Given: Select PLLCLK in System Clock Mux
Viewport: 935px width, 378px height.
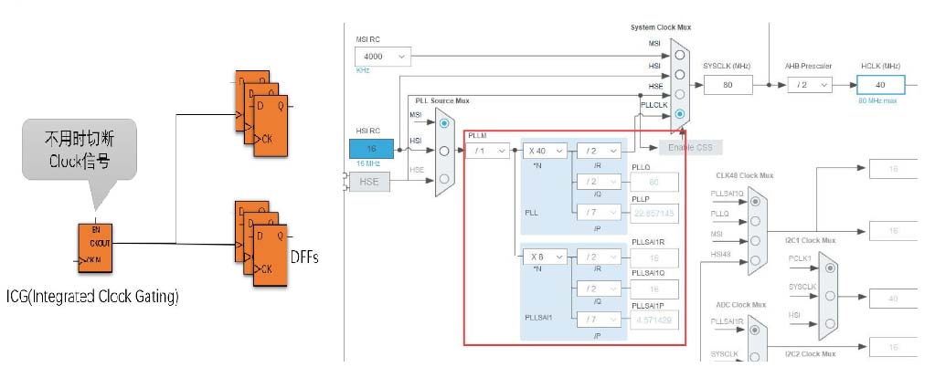Looking at the screenshot, I should [x=681, y=115].
